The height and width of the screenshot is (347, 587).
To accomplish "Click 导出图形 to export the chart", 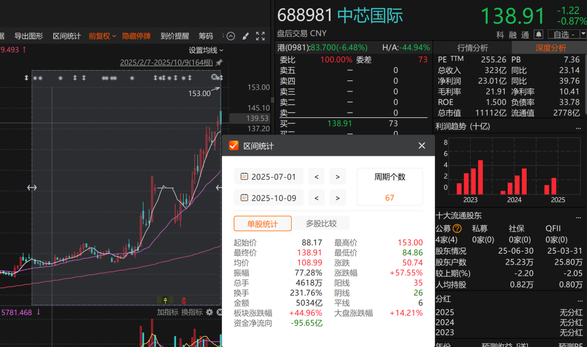I will coord(28,36).
